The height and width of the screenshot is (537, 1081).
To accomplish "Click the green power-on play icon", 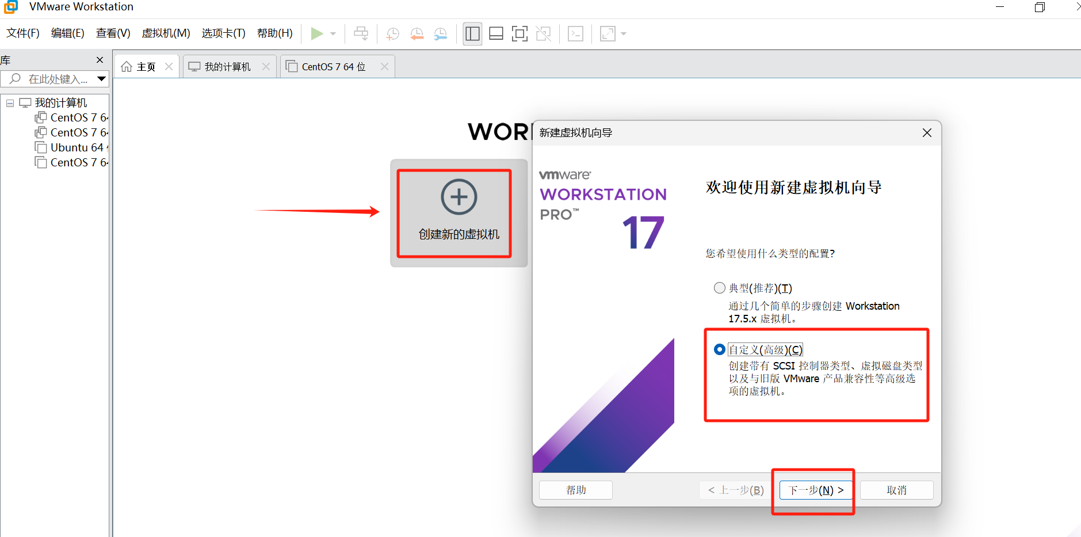I will (x=316, y=33).
